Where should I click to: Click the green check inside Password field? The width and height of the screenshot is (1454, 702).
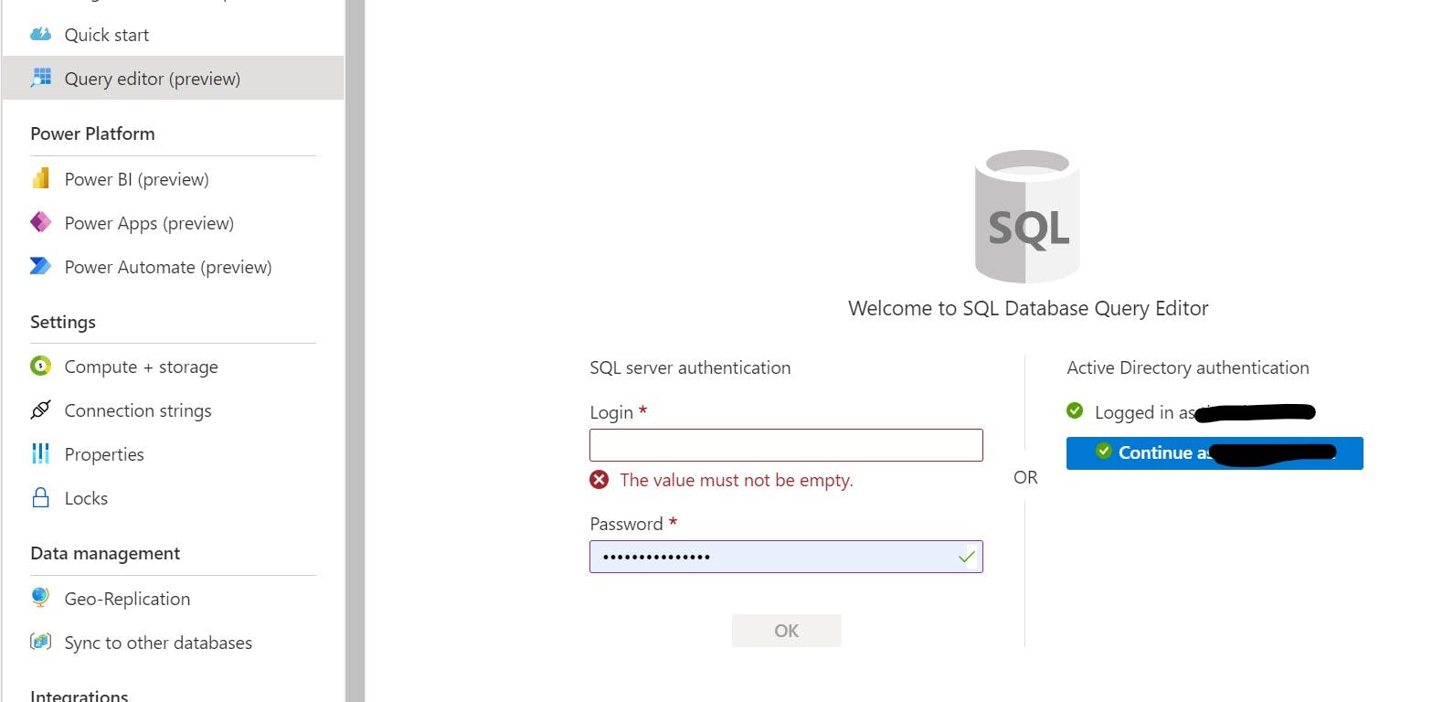tap(966, 557)
